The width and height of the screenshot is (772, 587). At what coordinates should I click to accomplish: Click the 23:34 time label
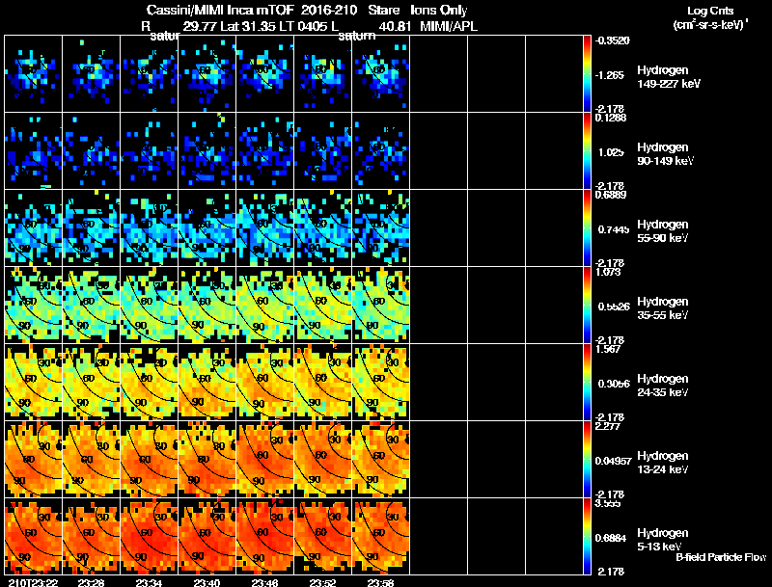[150, 582]
